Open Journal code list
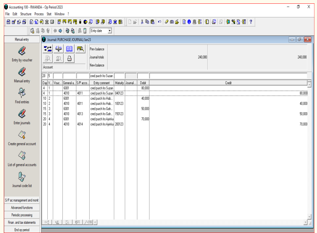The height and width of the screenshot is (233, 317). tap(22, 180)
